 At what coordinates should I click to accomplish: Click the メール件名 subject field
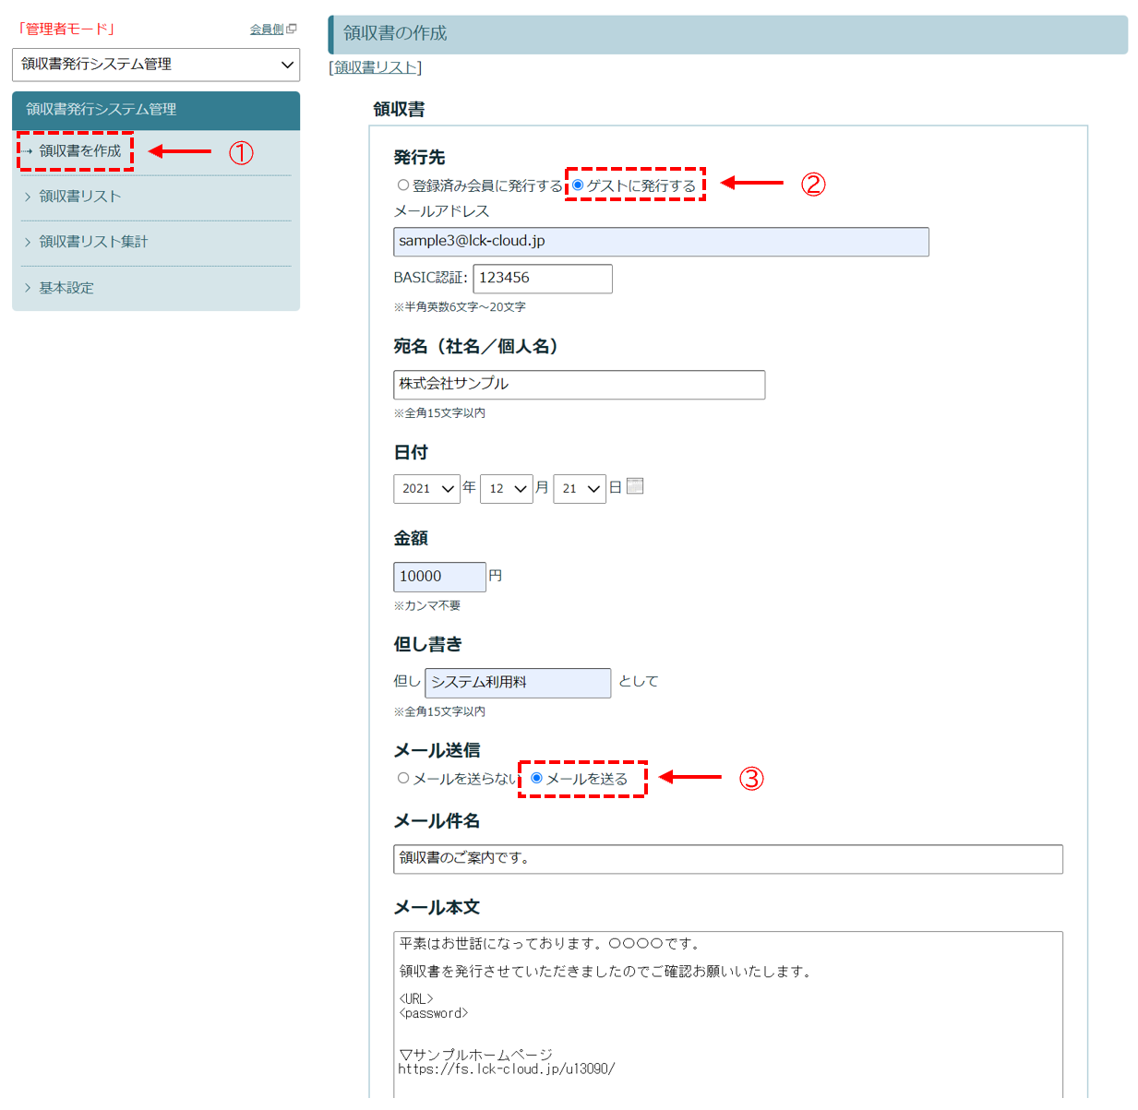pos(728,859)
